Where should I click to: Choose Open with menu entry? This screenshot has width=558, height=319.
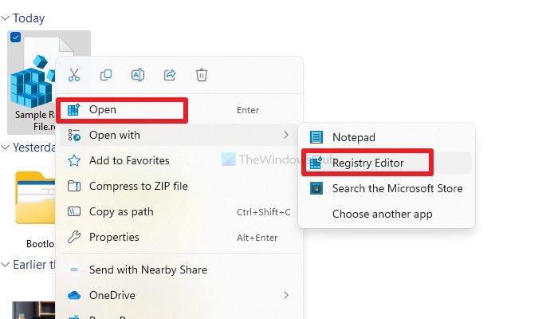[x=179, y=135]
